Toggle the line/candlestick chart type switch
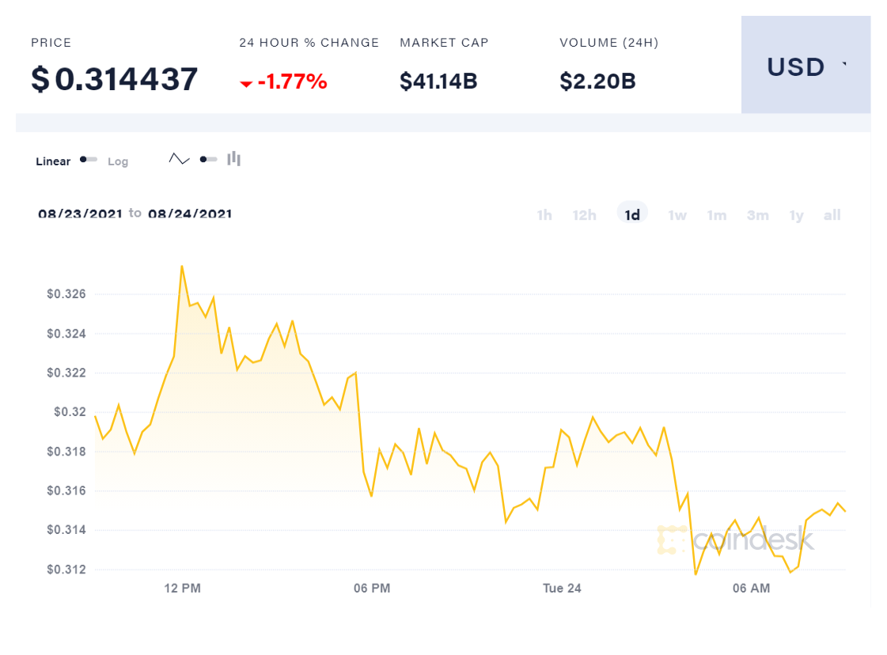This screenshot has width=887, height=655. pos(208,160)
